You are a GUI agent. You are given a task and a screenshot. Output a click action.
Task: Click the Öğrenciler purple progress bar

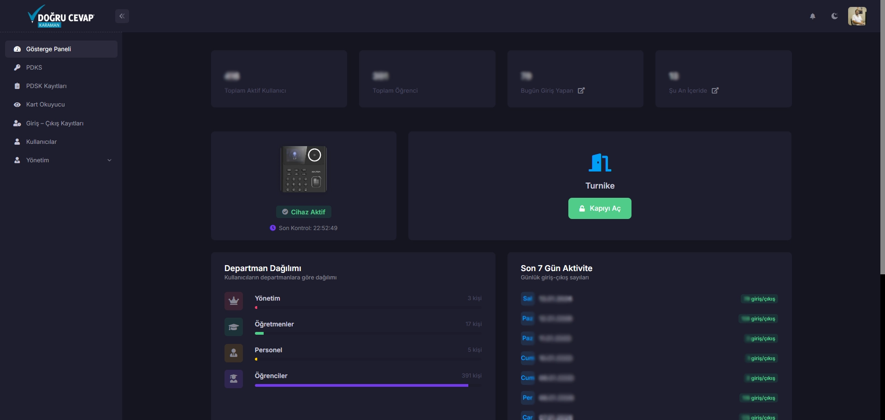point(361,385)
